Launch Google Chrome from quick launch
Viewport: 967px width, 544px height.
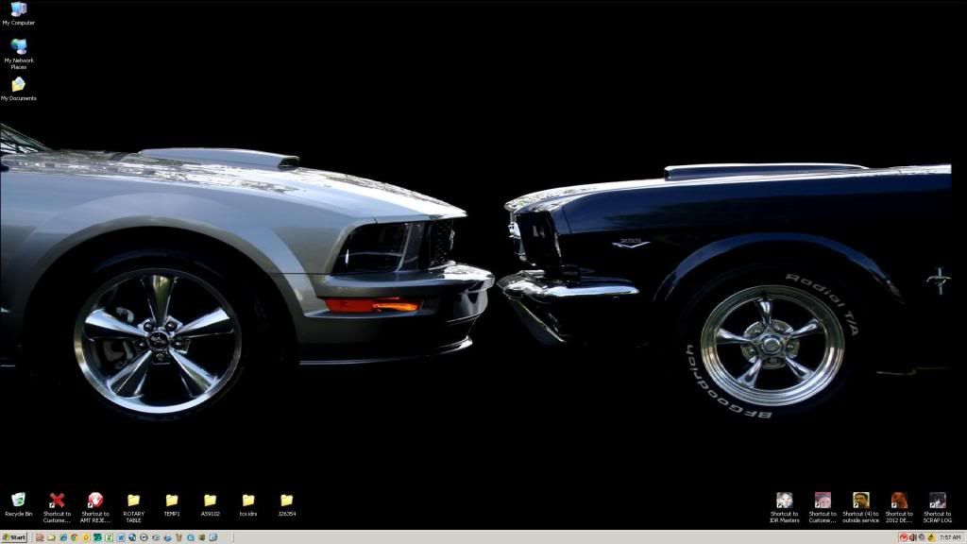[x=74, y=537]
